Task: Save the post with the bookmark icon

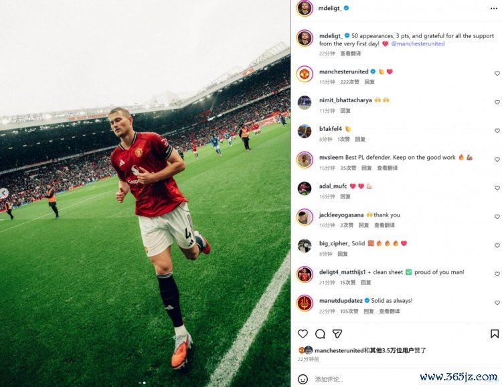Action: coord(495,334)
